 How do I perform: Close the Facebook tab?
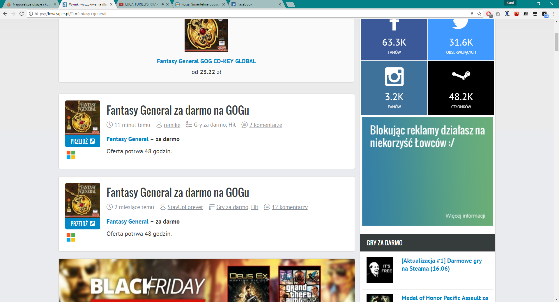[x=280, y=4]
